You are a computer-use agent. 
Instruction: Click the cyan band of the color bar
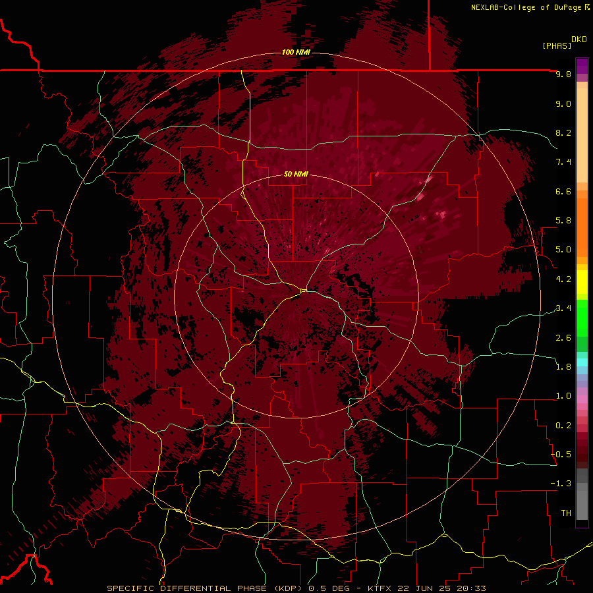click(582, 362)
